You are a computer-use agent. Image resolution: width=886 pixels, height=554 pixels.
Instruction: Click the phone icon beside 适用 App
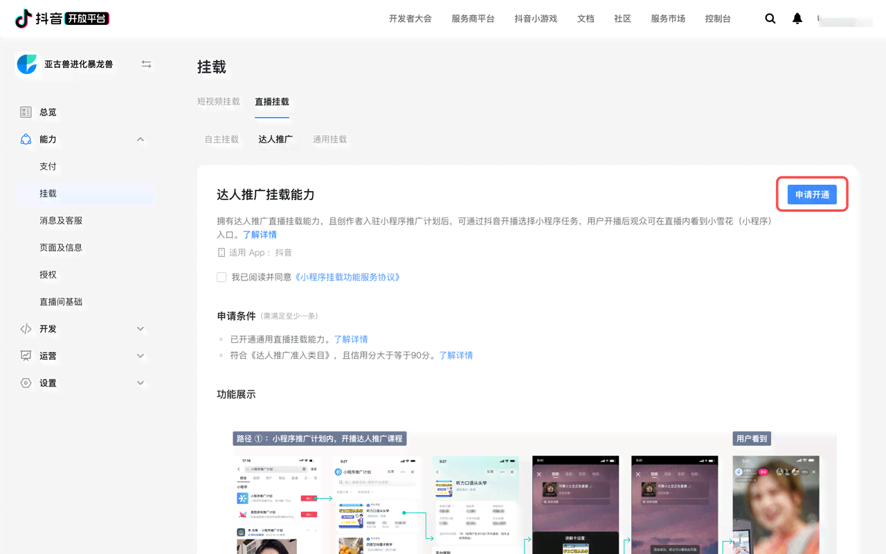tap(221, 253)
